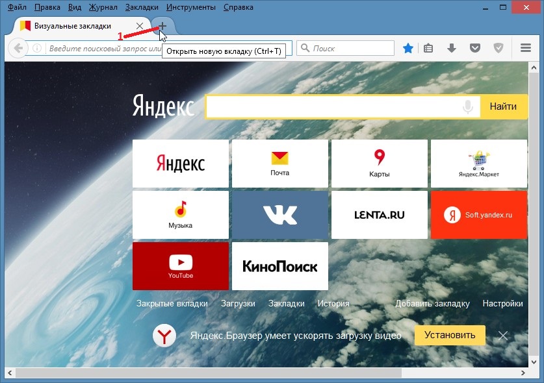Viewport: 544px width, 383px height.
Task: Open Закрытые вкладки link
Action: (172, 304)
